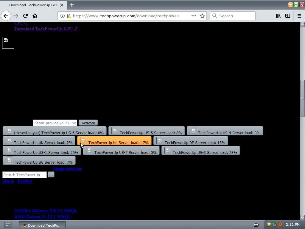The image size is (305, 229).
Task: Open the Library bookshelf icon
Action: tap(278, 16)
